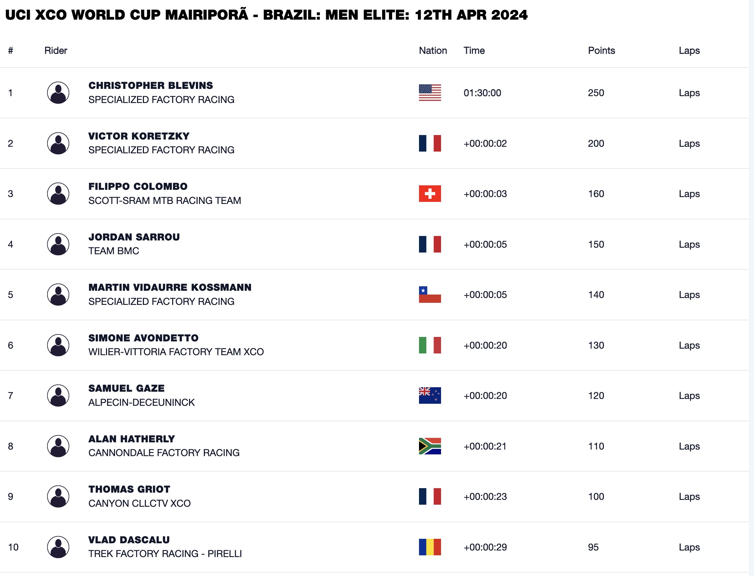The image size is (754, 576).
Task: Click the Romania flag for Vlad Dascalu
Action: [430, 547]
